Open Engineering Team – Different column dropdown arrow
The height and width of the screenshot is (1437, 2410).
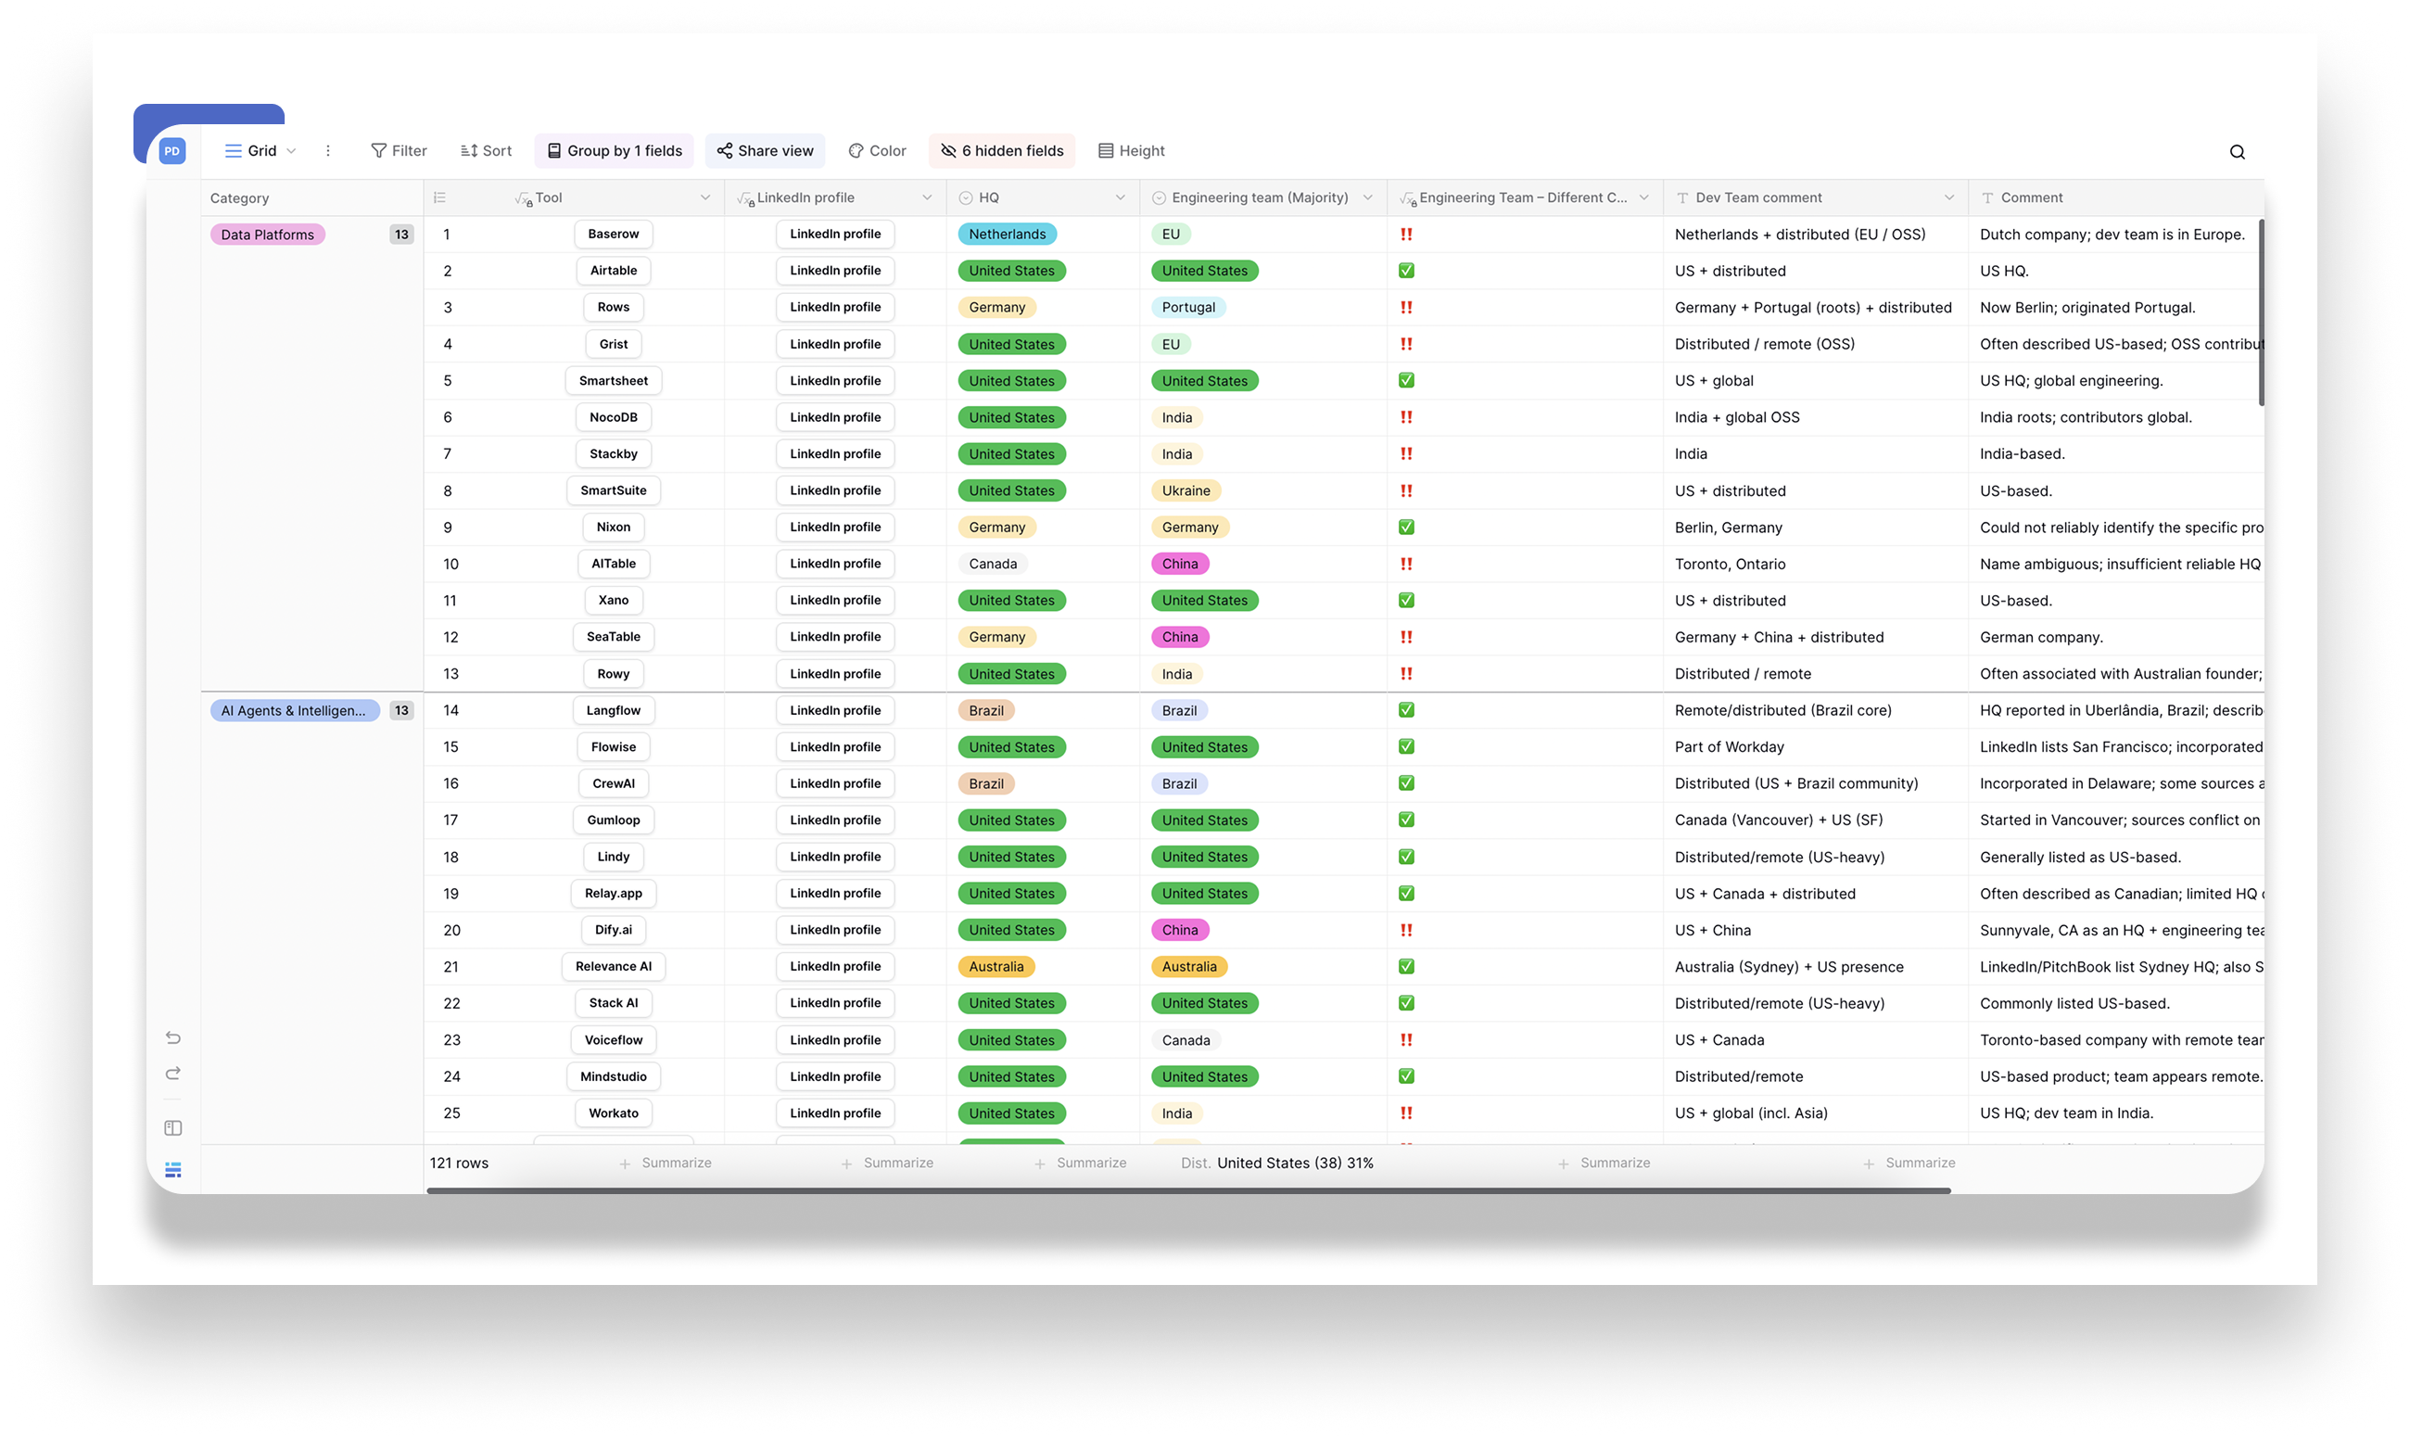pyautogui.click(x=1643, y=197)
